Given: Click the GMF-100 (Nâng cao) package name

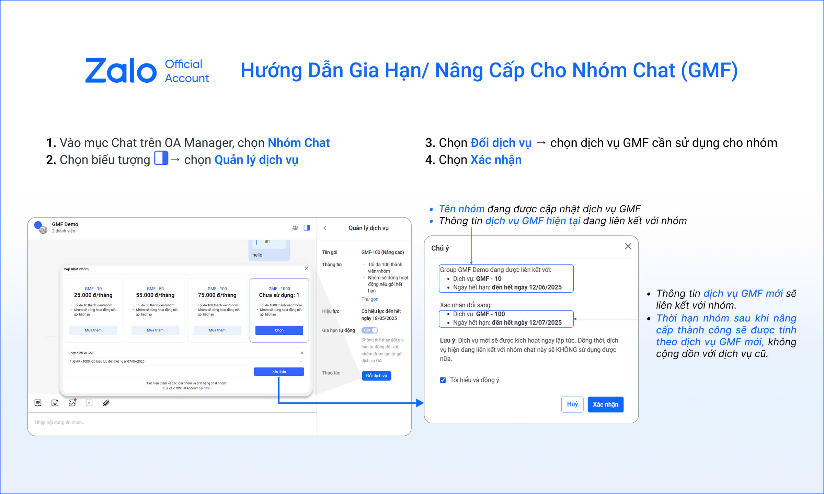Looking at the screenshot, I should [382, 252].
